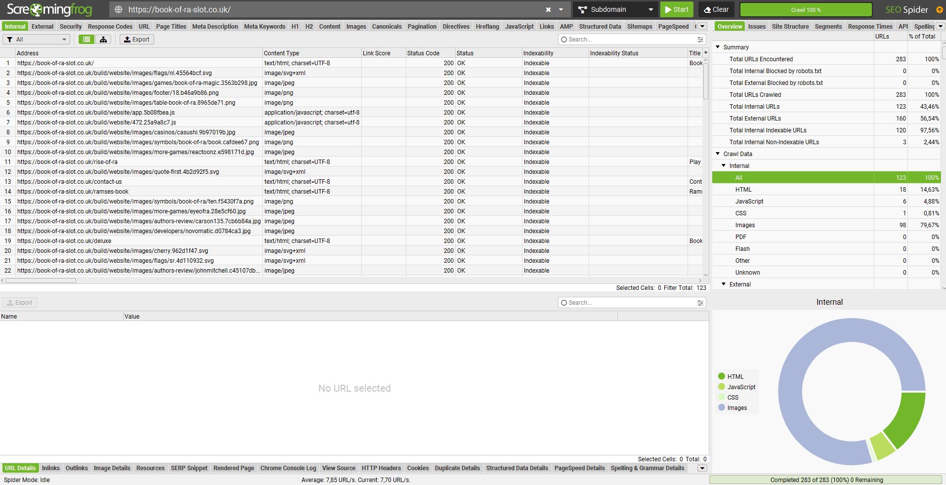Open the right panel tabs overflow arrow
This screenshot has height=485, width=946.
(x=941, y=26)
